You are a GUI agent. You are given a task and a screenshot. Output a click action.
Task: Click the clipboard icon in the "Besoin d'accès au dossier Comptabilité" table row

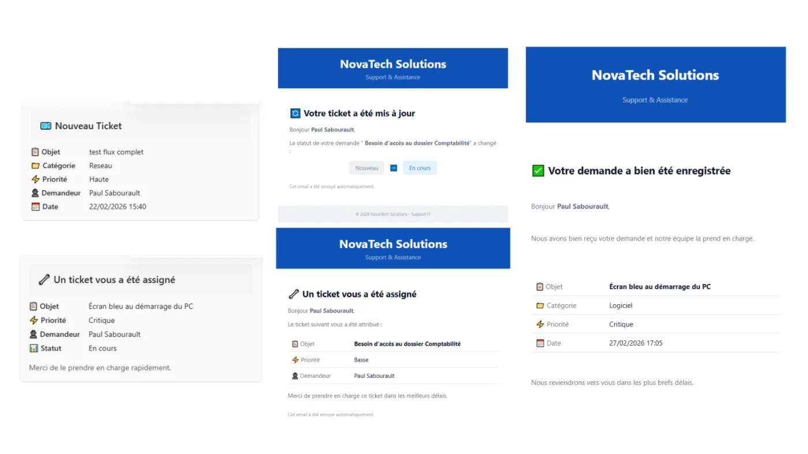click(x=295, y=344)
